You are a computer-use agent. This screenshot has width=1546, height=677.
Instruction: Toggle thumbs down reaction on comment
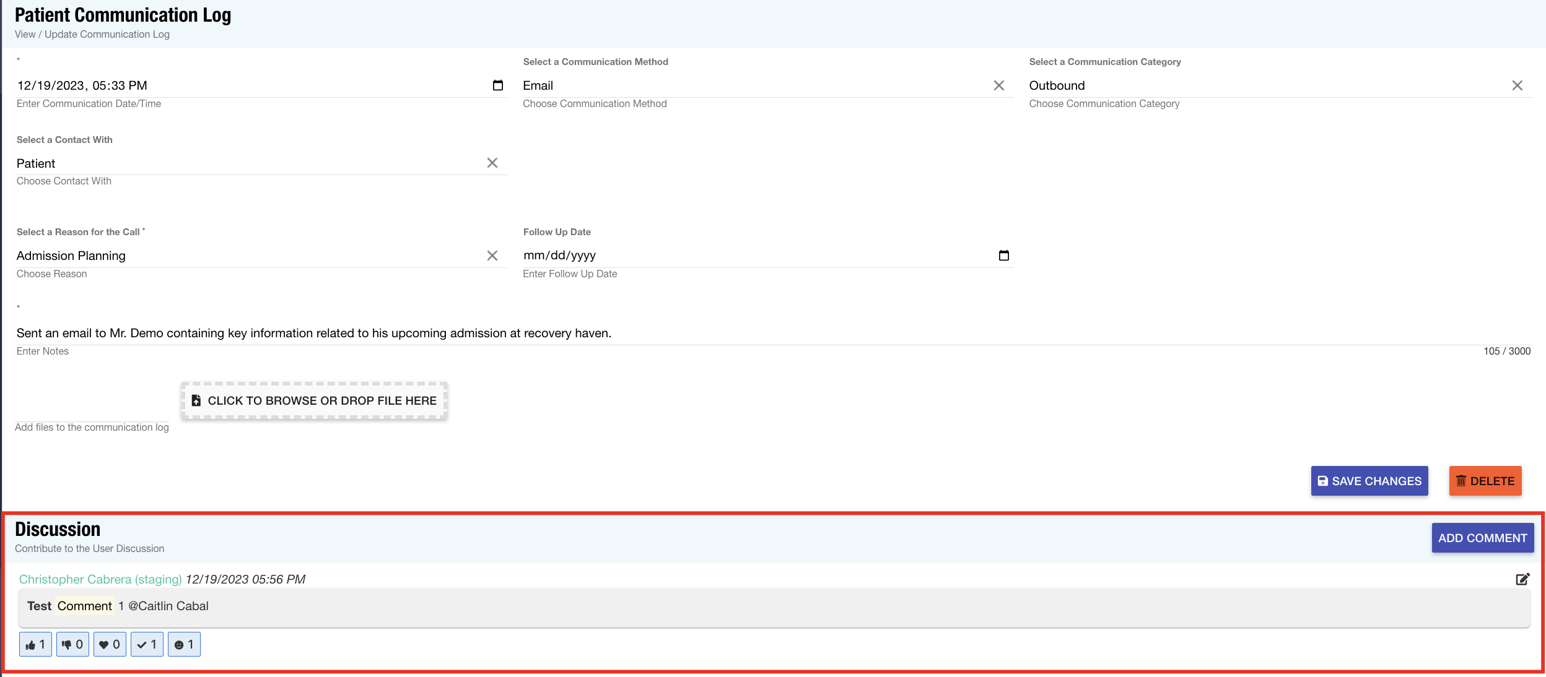72,644
